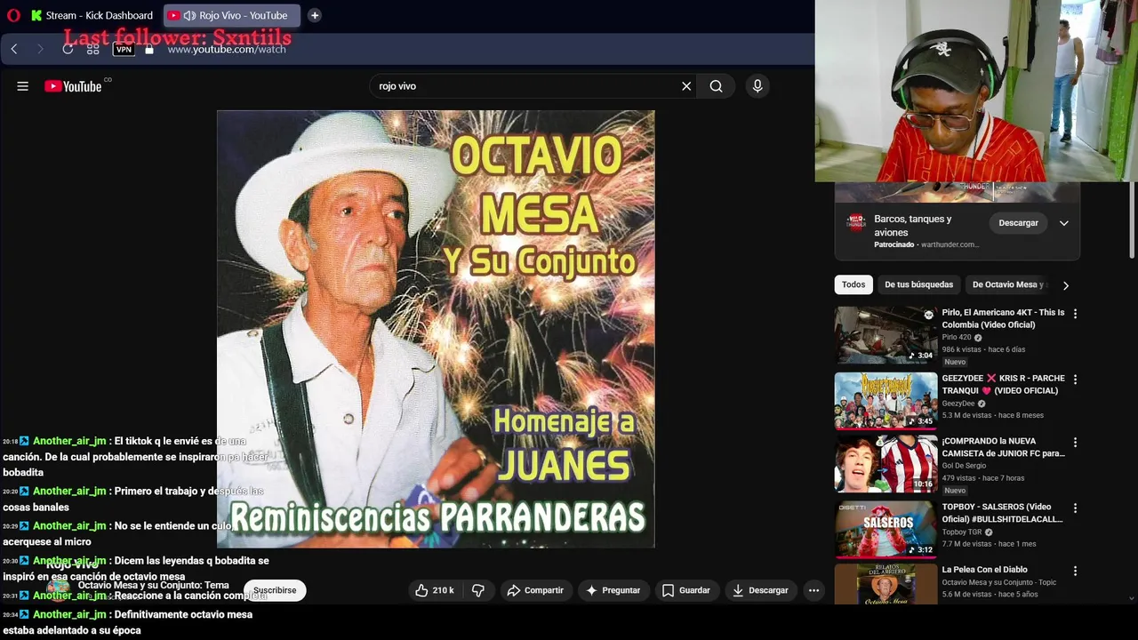The width and height of the screenshot is (1138, 640).
Task: Save the video with Guardar
Action: point(685,590)
